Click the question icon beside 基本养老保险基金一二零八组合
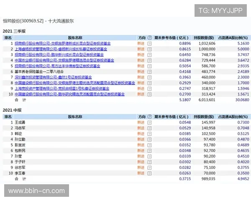This screenshot has width=251, height=201. point(149,72)
